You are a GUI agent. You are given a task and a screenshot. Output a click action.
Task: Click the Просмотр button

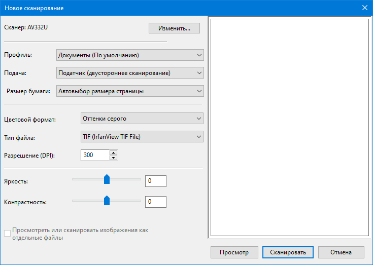pyautogui.click(x=234, y=252)
